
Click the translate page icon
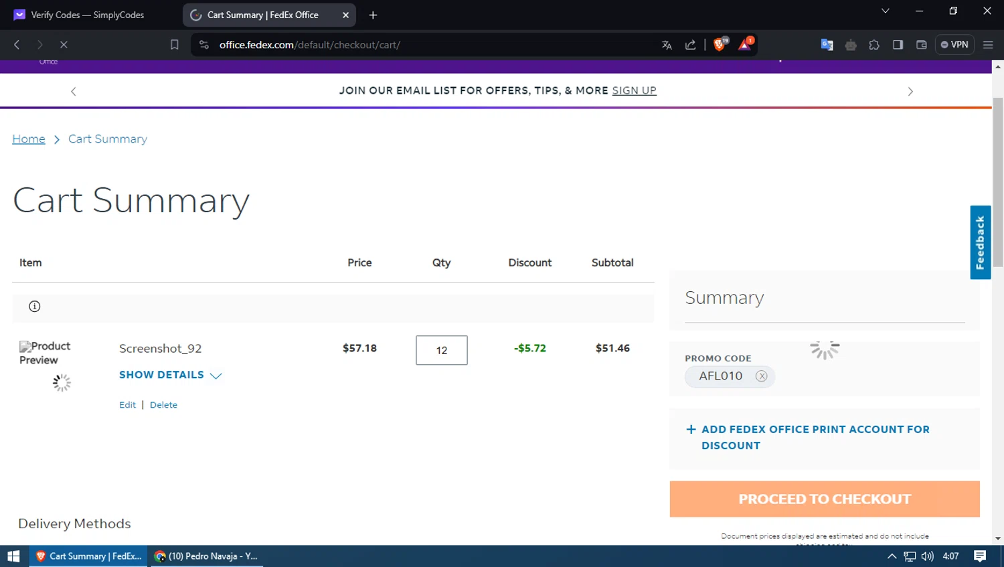pyautogui.click(x=667, y=45)
